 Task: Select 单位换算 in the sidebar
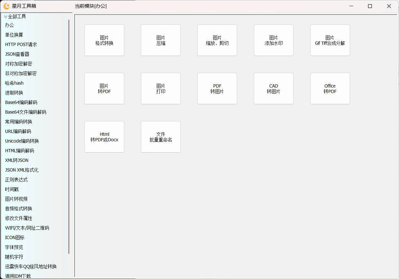[14, 35]
